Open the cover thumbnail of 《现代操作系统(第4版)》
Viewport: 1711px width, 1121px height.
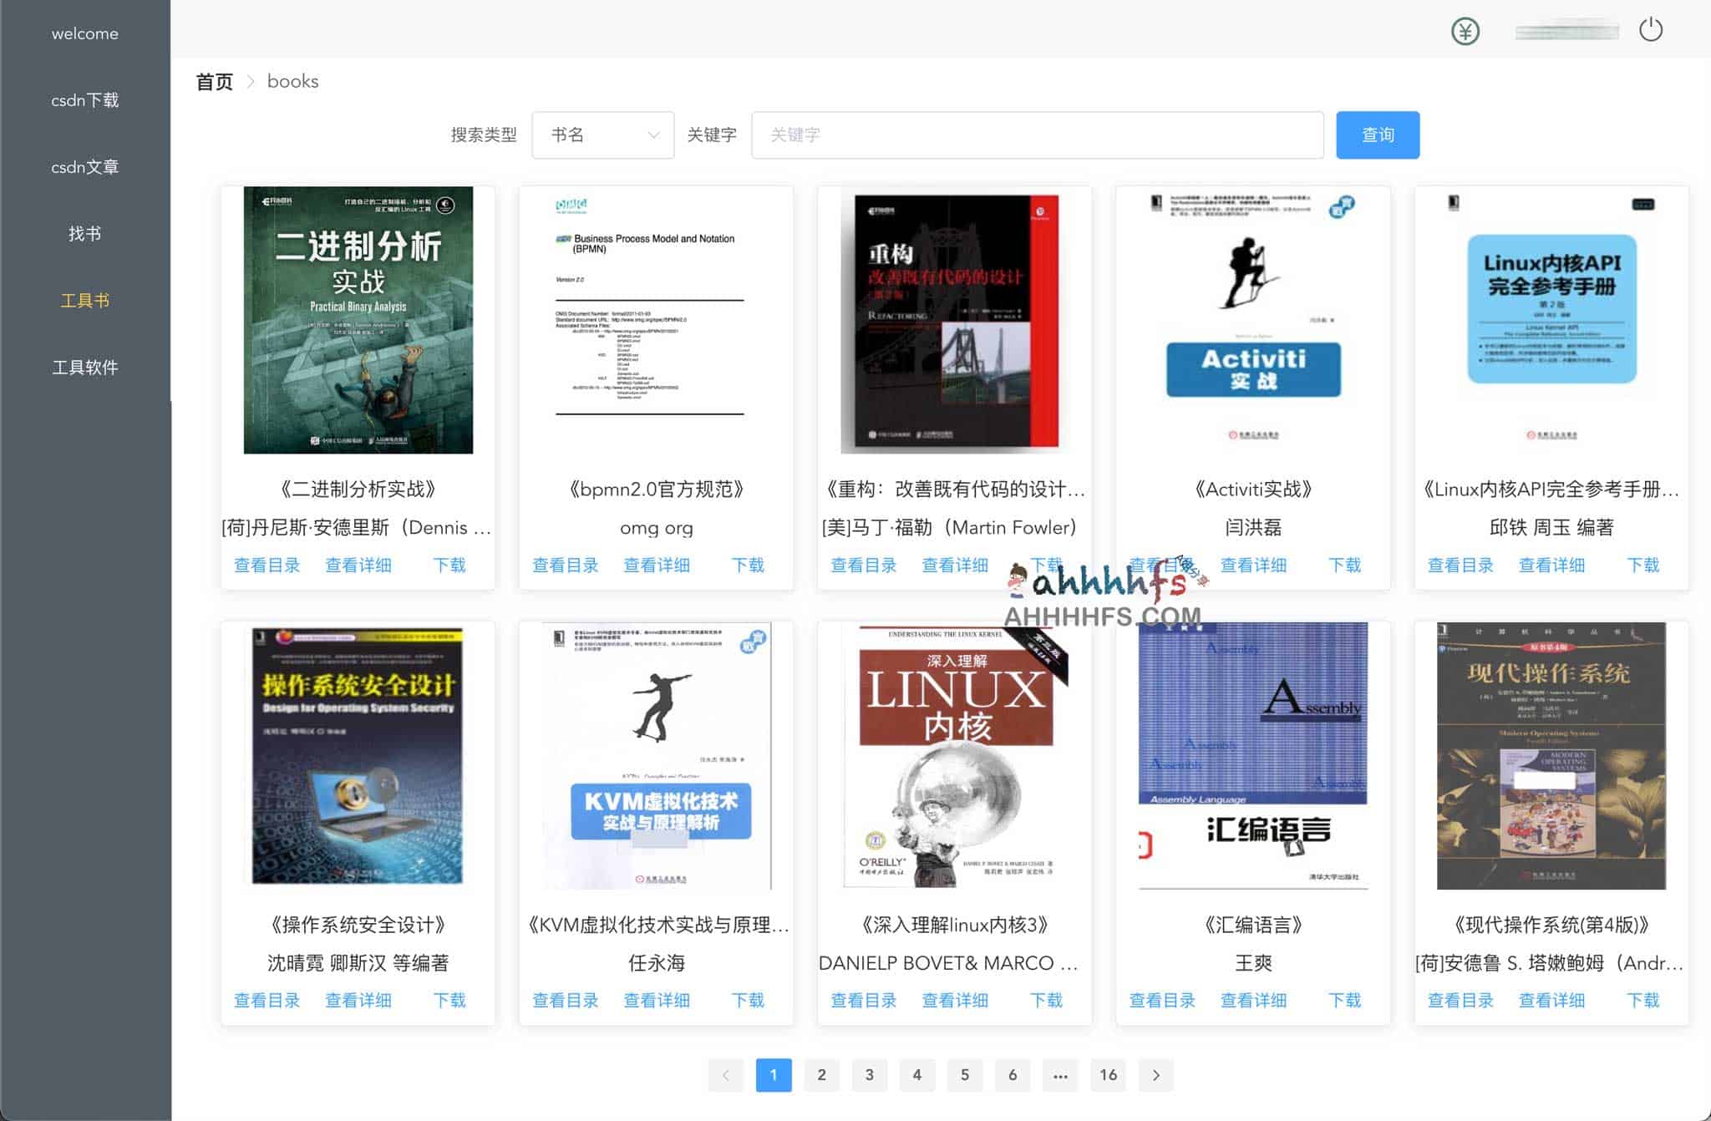pos(1551,757)
